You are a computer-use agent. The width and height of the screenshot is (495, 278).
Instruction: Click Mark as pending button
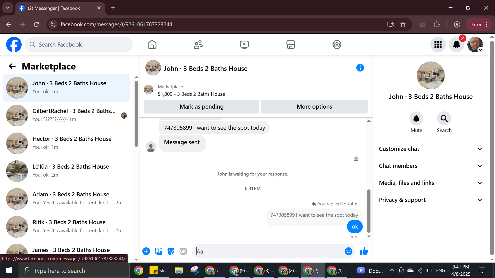coord(201,107)
